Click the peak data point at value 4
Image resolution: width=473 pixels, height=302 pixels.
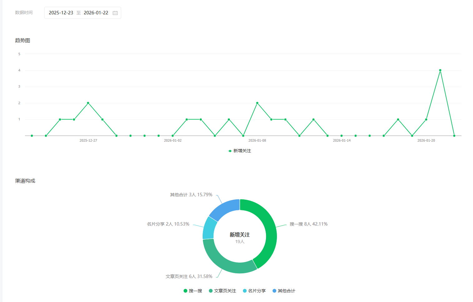coord(440,70)
